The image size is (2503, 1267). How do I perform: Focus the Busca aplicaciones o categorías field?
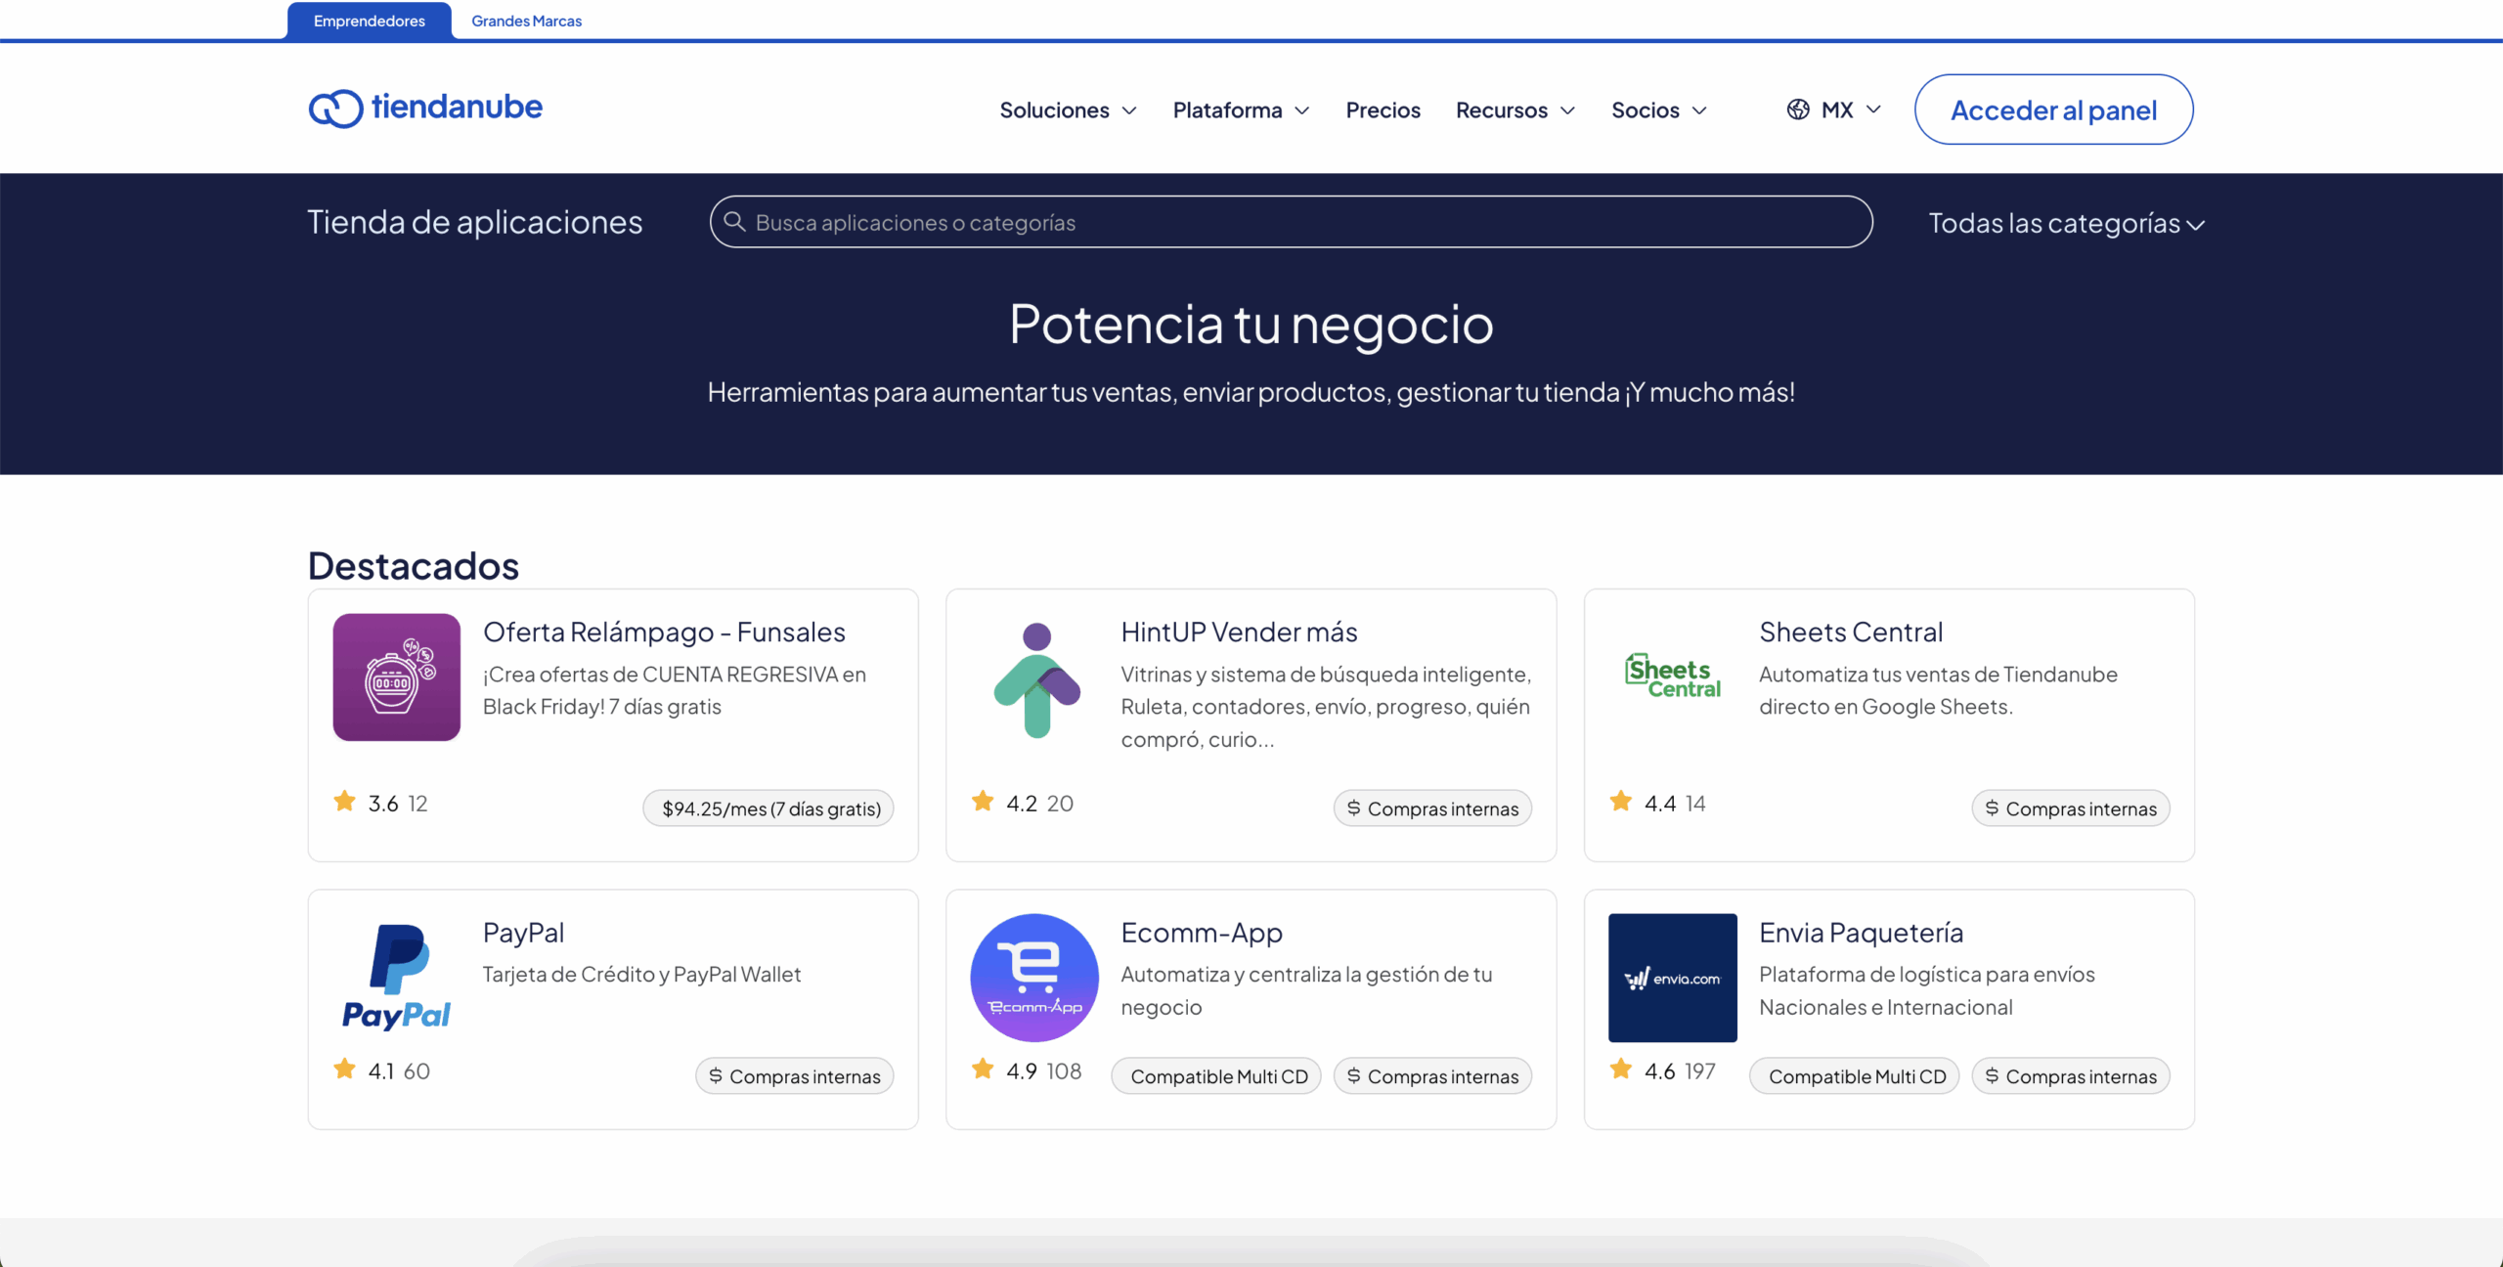pyautogui.click(x=1291, y=222)
